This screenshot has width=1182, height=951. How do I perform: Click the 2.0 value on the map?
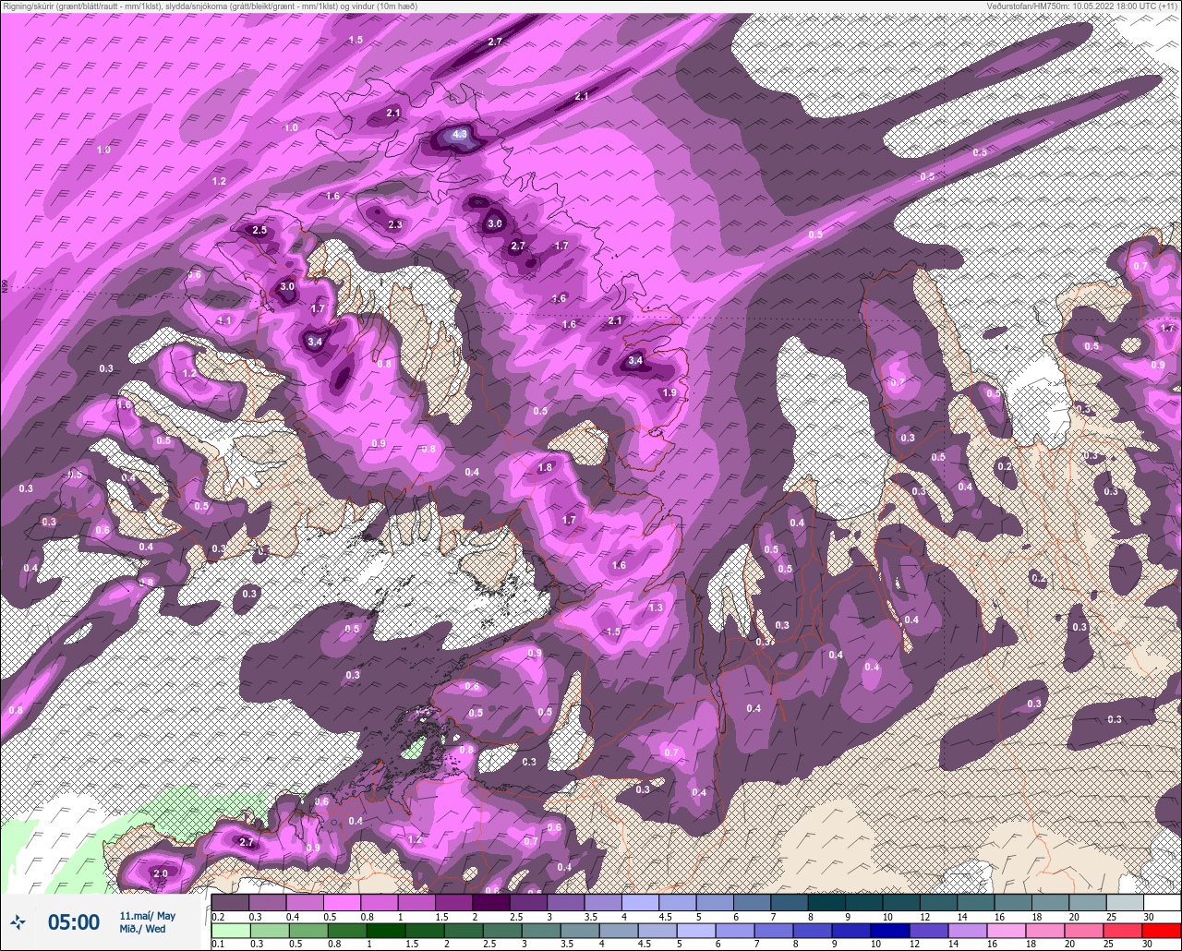[x=161, y=873]
